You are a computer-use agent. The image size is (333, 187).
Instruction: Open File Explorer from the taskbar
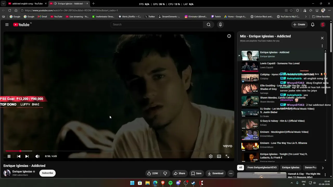point(148,183)
